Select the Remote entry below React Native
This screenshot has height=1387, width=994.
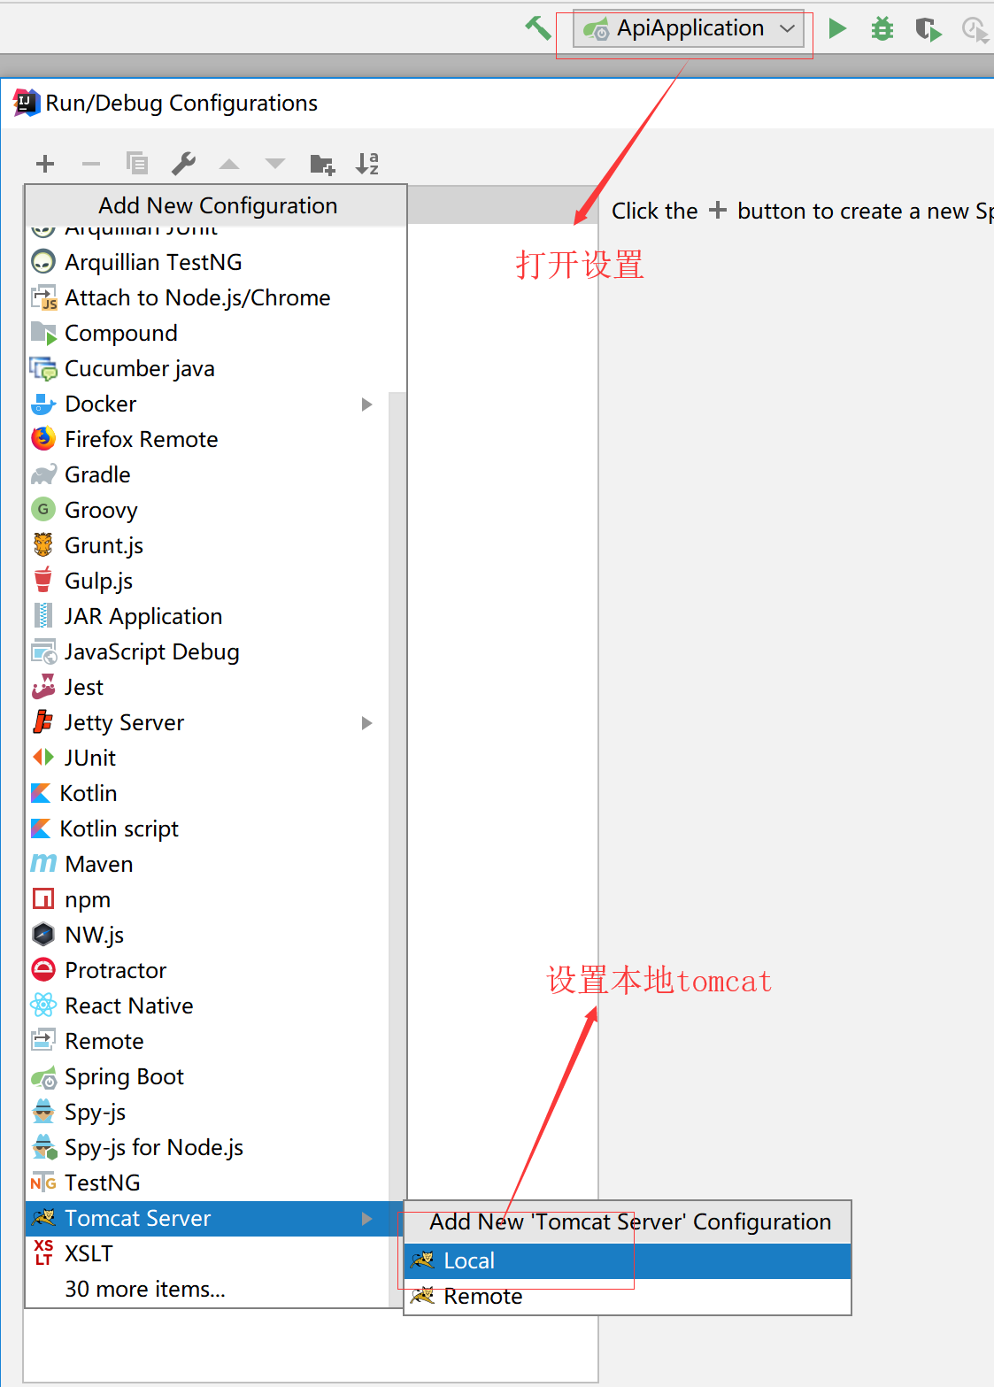(x=207, y=1041)
